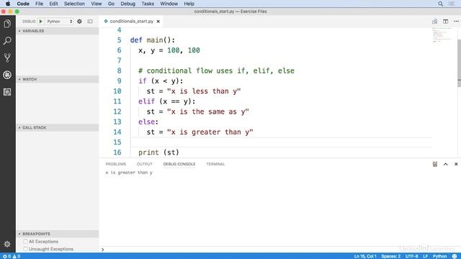Open the Source Control view
The height and width of the screenshot is (259, 461).
pos(7,58)
